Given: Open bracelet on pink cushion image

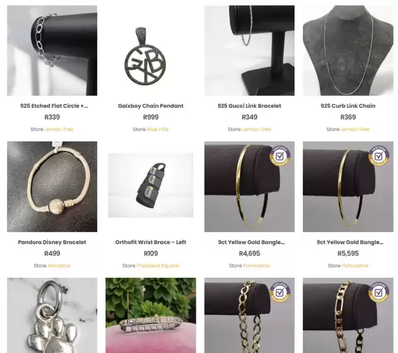Looking at the screenshot, I should (x=151, y=315).
